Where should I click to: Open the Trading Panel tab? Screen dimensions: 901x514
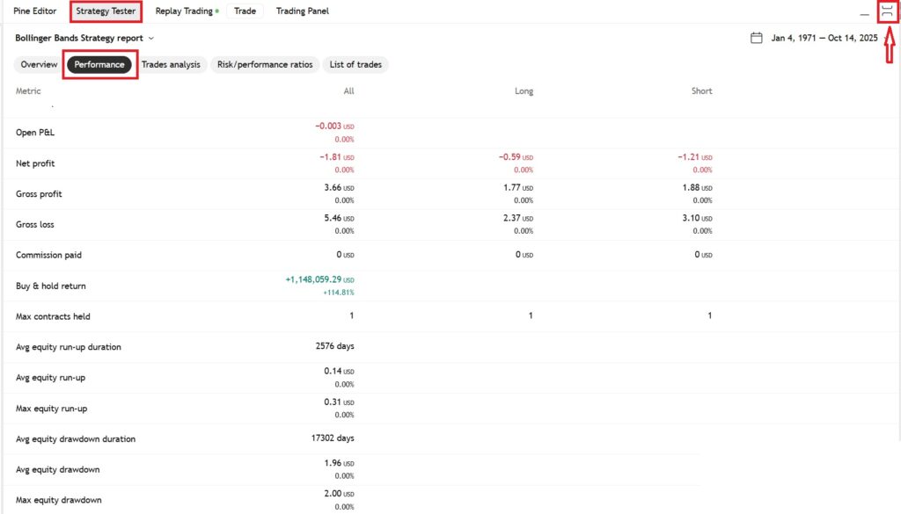click(x=302, y=11)
